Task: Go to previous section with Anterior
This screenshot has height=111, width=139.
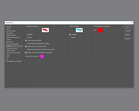Action: click(128, 35)
